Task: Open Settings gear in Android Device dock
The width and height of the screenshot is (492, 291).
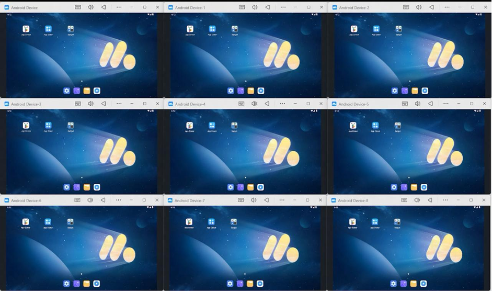Action: (66, 91)
